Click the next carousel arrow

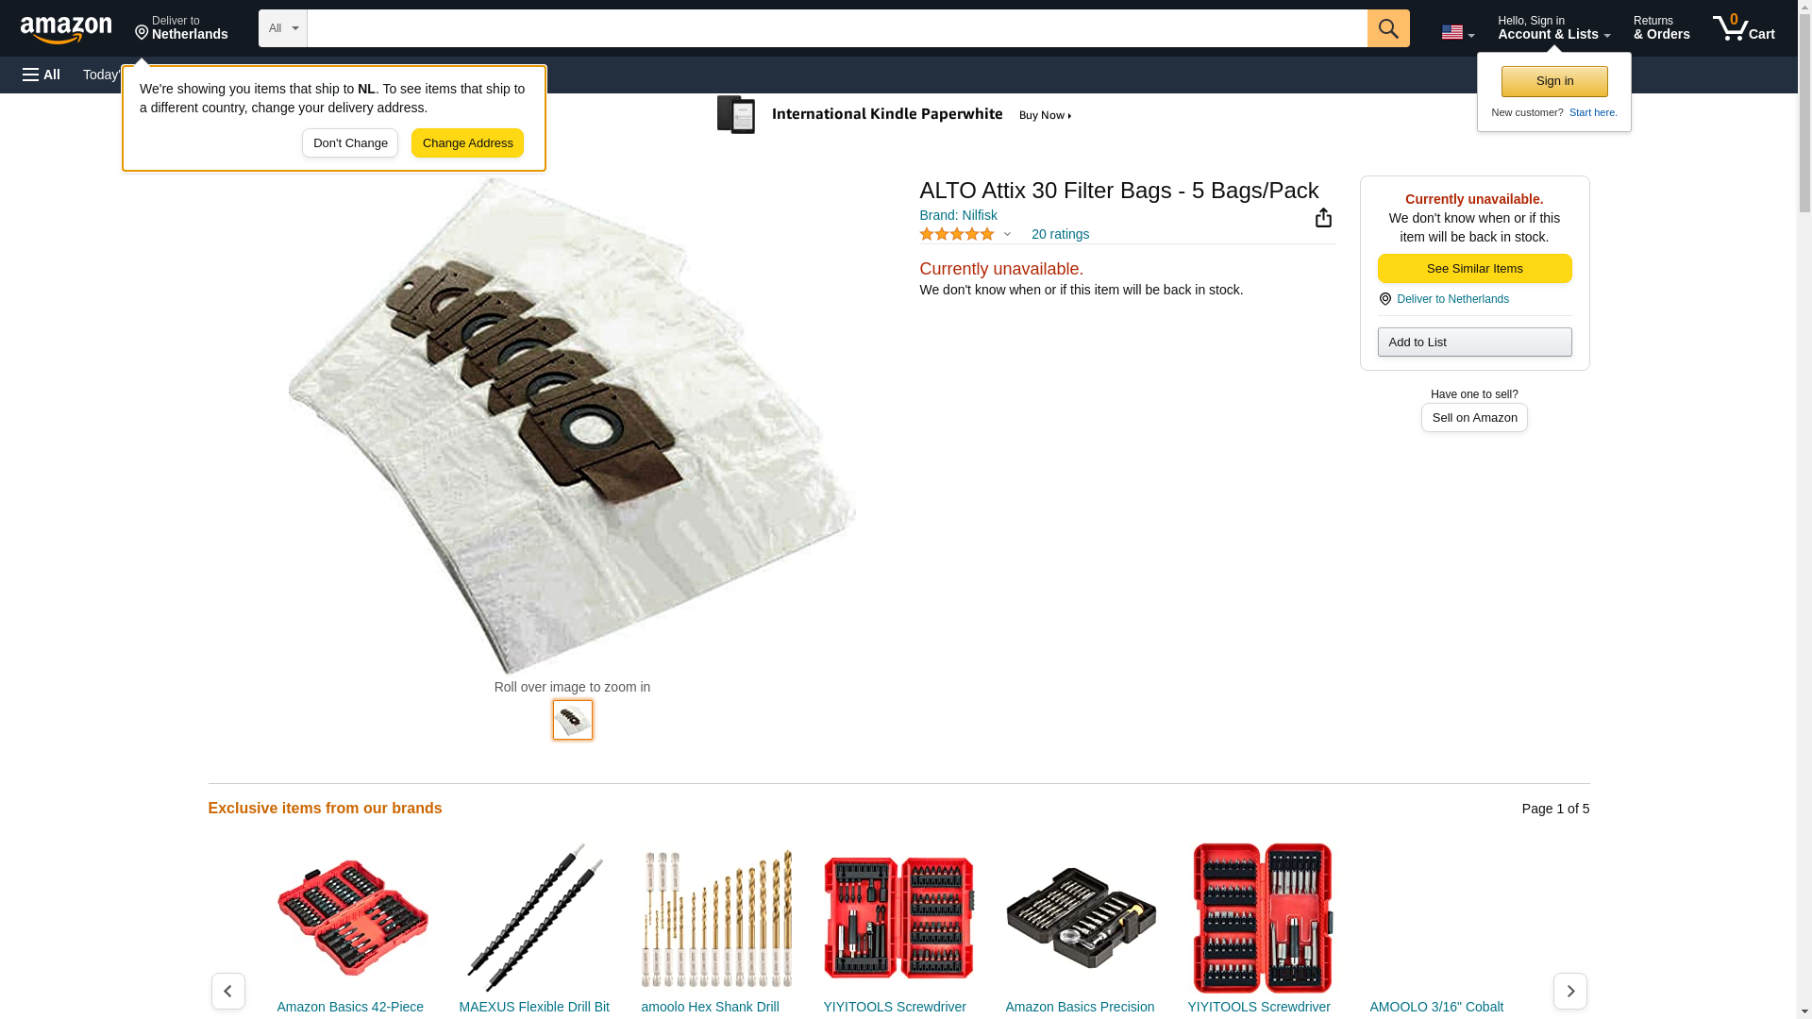1569,991
